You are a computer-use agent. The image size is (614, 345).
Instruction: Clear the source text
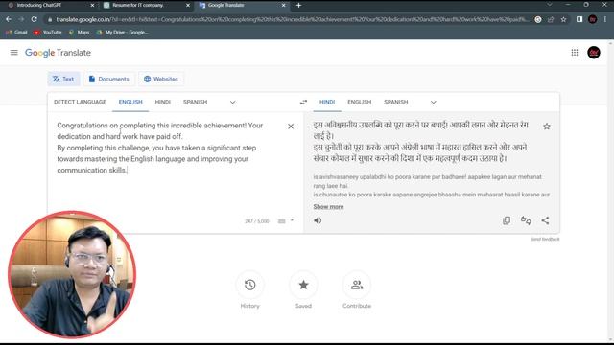(x=291, y=126)
